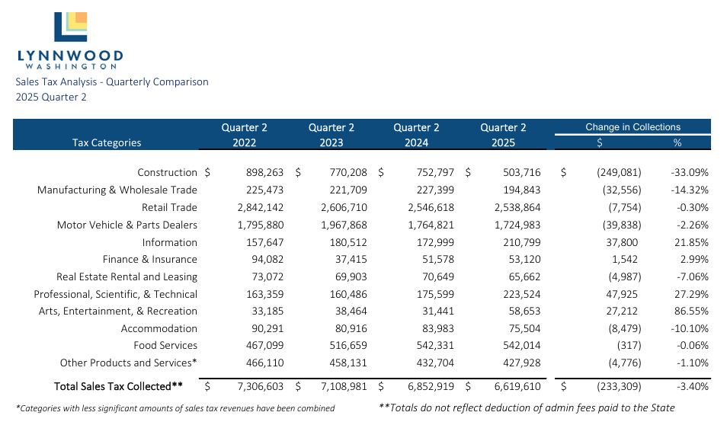Image resolution: width=727 pixels, height=425 pixels.
Task: Click the Change in Collections header
Action: coord(633,127)
